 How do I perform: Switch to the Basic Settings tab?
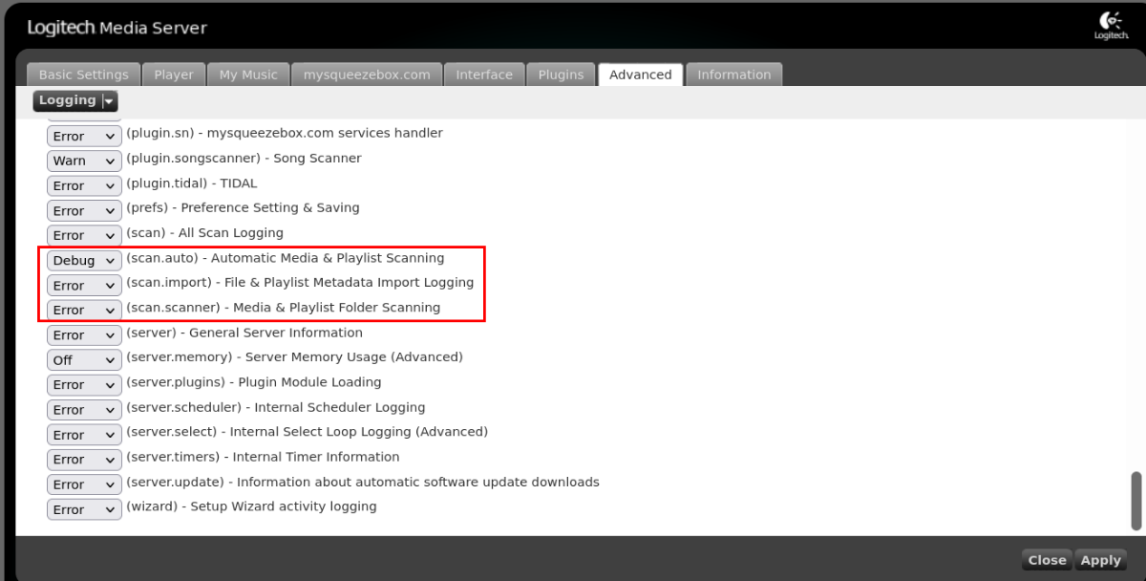pyautogui.click(x=83, y=75)
